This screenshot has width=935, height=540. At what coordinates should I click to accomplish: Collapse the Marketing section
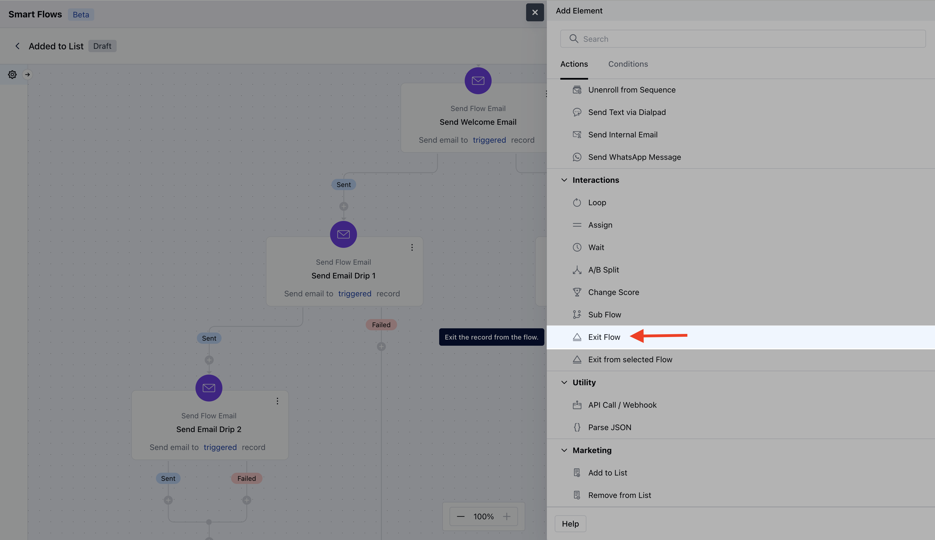click(x=564, y=450)
